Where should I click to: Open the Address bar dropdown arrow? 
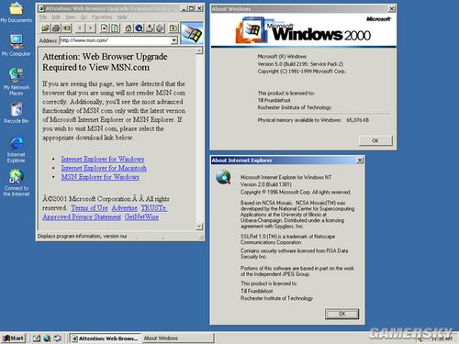click(x=174, y=40)
